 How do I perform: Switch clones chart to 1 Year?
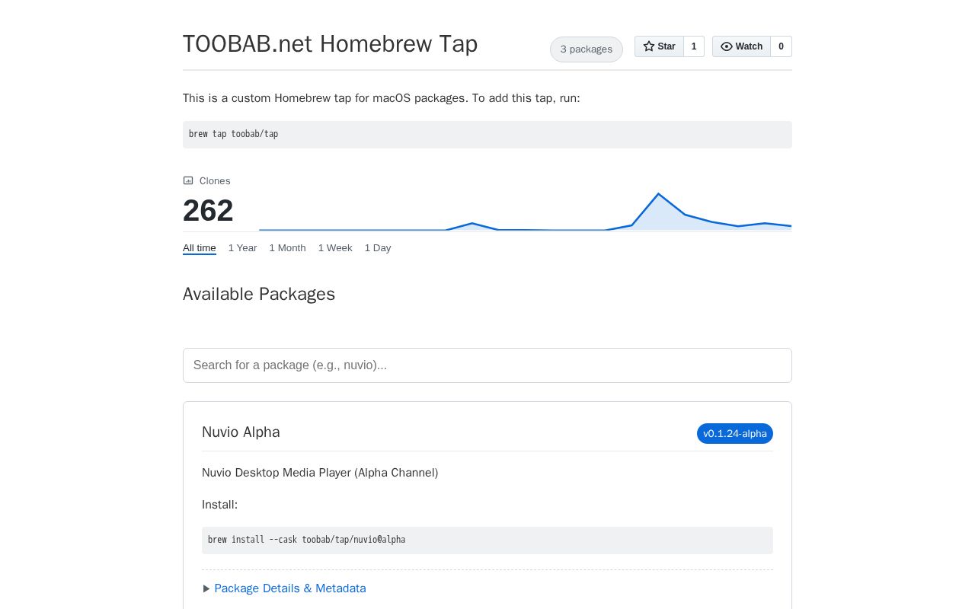[x=242, y=247]
